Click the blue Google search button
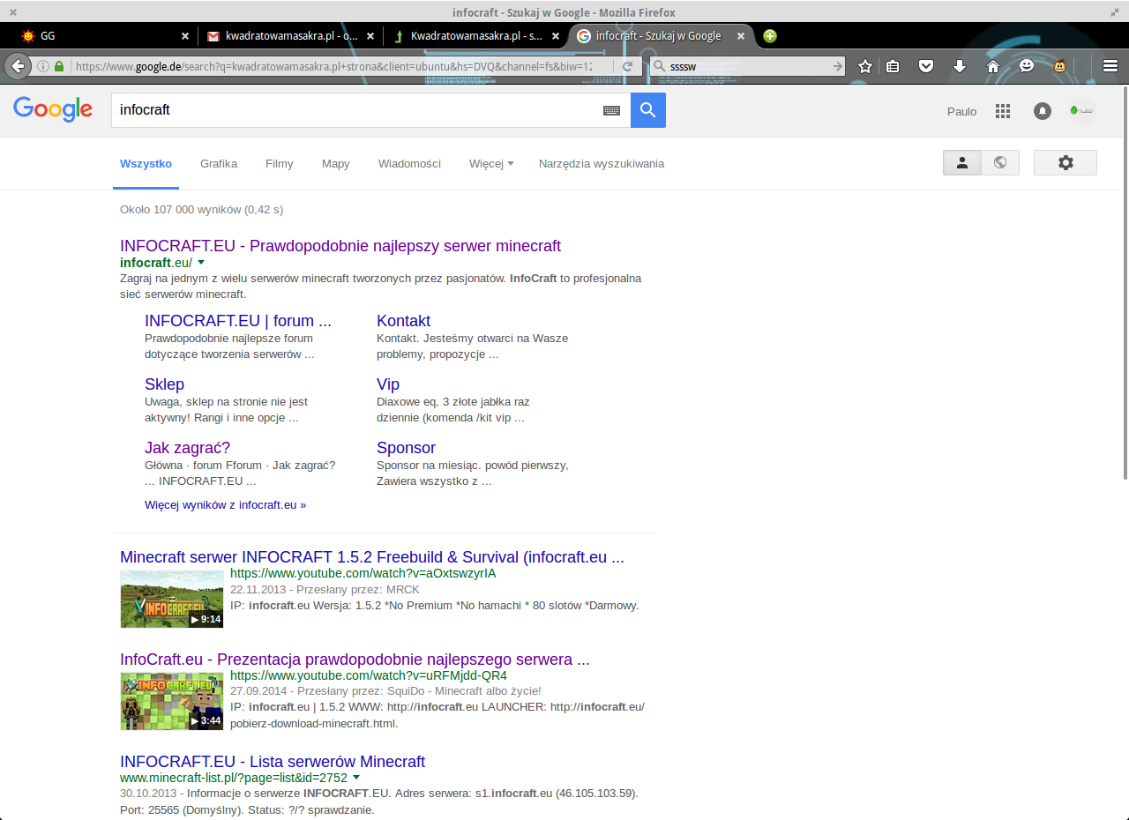Screen dimensions: 1129x820 pyautogui.click(x=647, y=110)
